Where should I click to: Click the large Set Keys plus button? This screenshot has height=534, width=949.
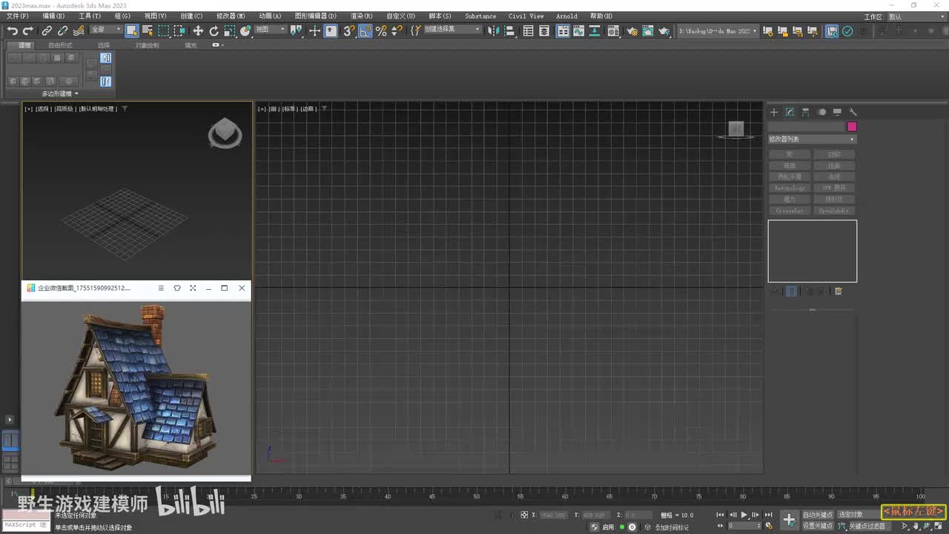coord(790,520)
